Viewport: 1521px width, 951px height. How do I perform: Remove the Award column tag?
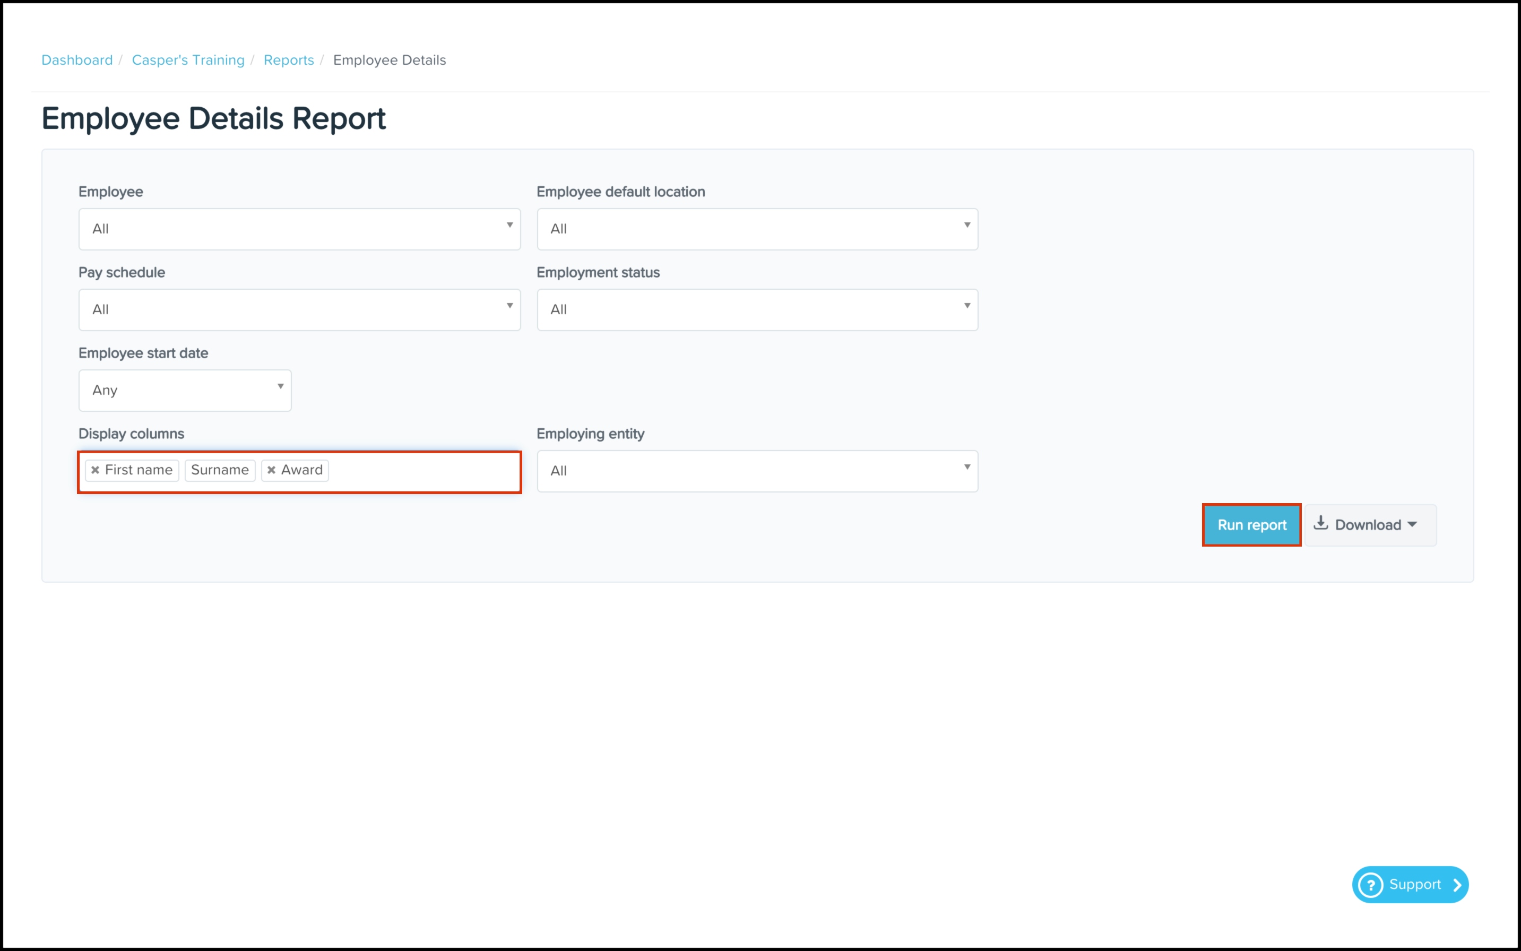pos(271,470)
